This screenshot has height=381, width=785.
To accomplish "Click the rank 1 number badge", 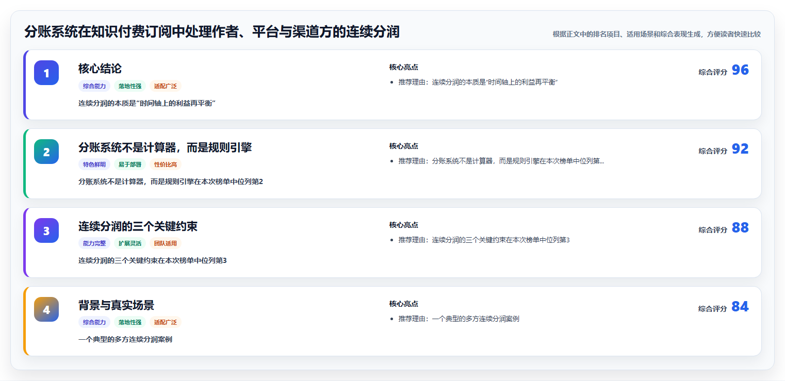I will pos(46,73).
